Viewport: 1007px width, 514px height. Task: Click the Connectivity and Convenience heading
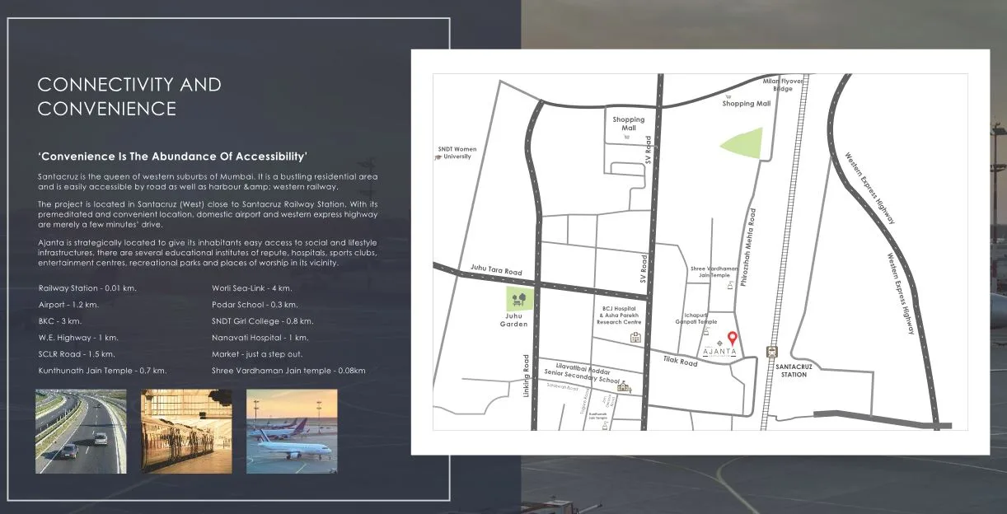coord(129,96)
